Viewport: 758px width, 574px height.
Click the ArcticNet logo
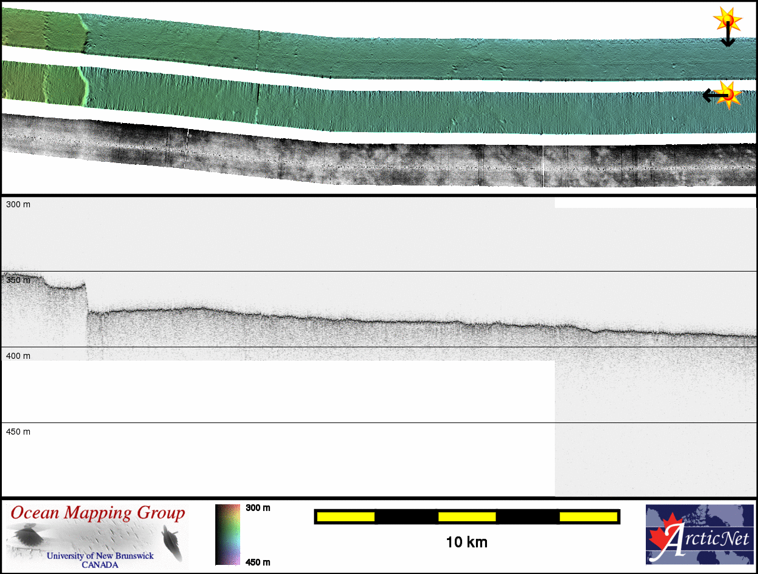(699, 535)
